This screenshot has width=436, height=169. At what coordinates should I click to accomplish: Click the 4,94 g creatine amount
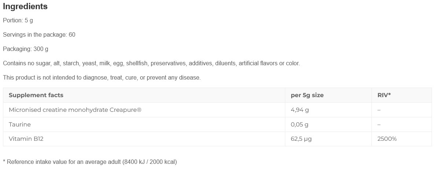click(x=300, y=110)
